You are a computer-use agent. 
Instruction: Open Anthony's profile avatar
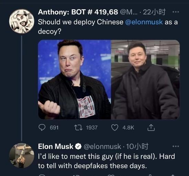point(22,21)
